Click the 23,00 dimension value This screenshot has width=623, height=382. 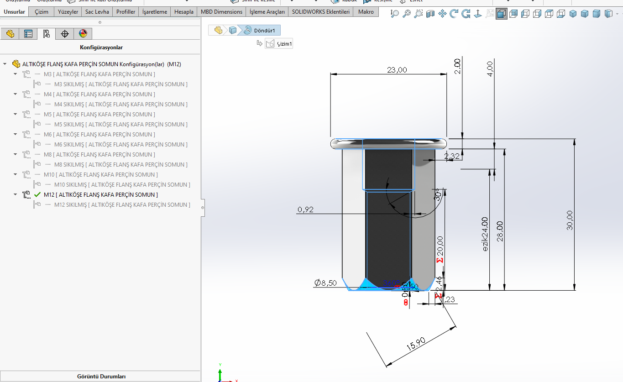pyautogui.click(x=397, y=69)
